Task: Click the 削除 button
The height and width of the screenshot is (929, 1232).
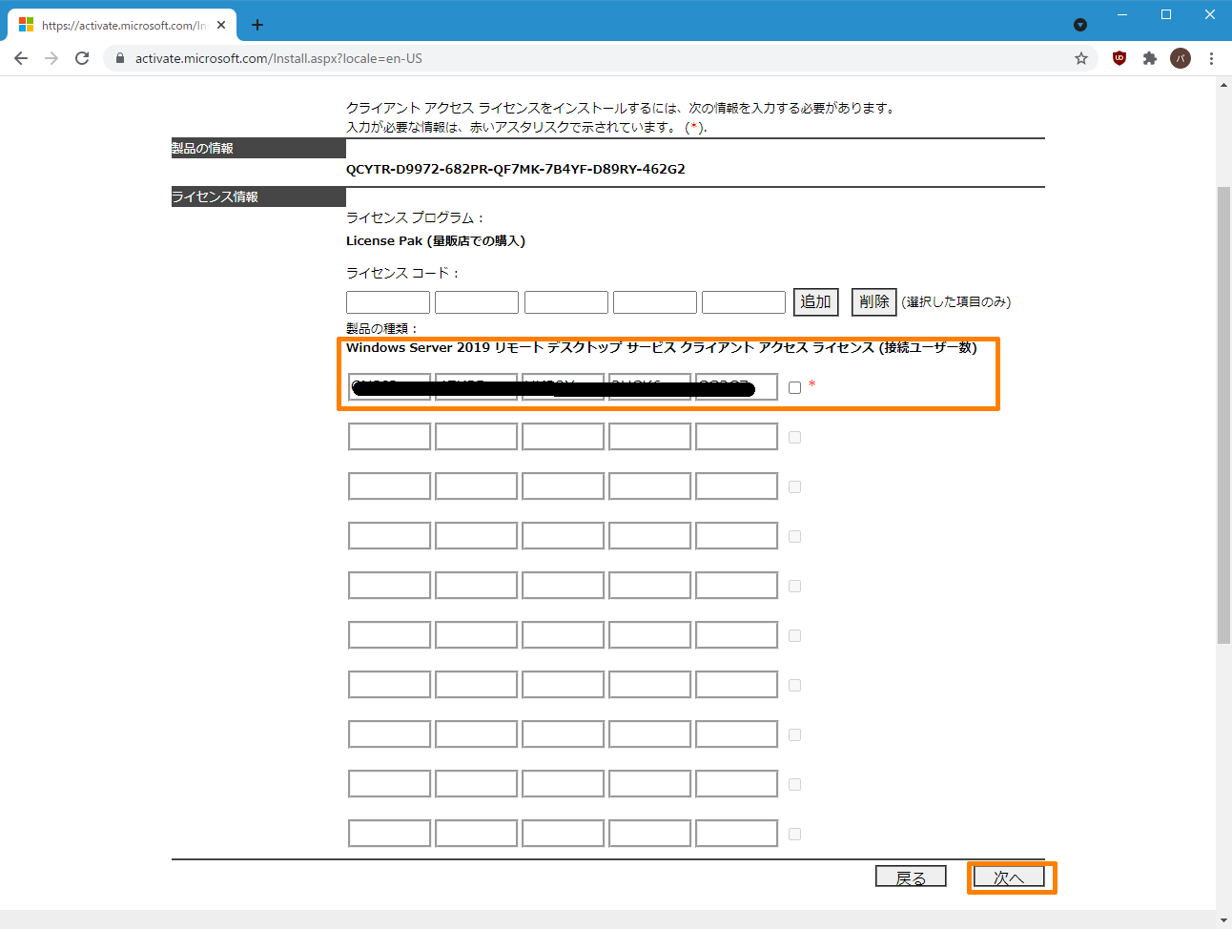Action: [x=873, y=301]
